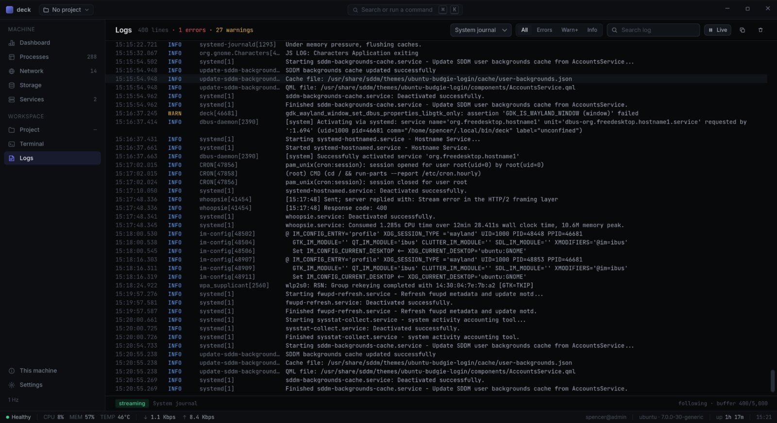
Task: Click the green streaming status badge
Action: (132, 404)
